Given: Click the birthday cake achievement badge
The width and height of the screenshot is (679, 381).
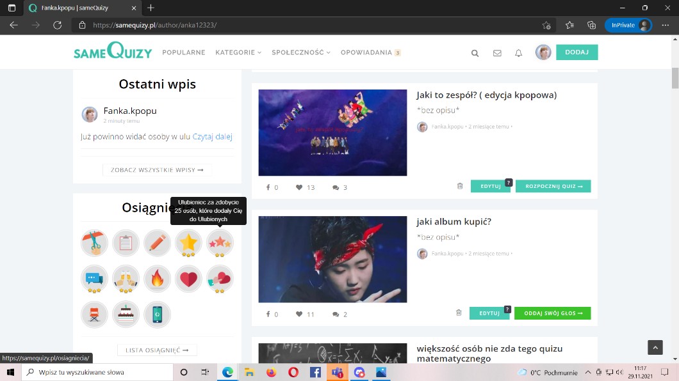Looking at the screenshot, I should click(126, 314).
